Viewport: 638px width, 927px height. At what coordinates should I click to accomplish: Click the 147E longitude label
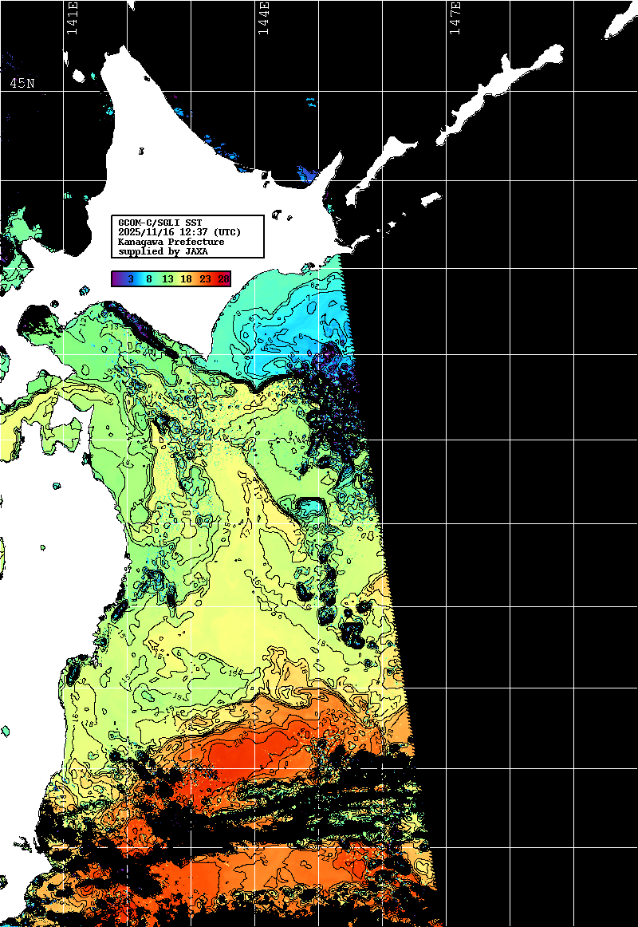455,19
